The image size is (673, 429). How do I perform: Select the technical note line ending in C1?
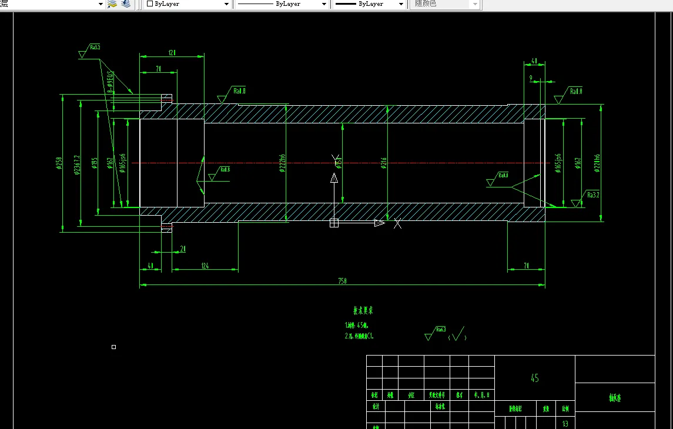pos(359,336)
